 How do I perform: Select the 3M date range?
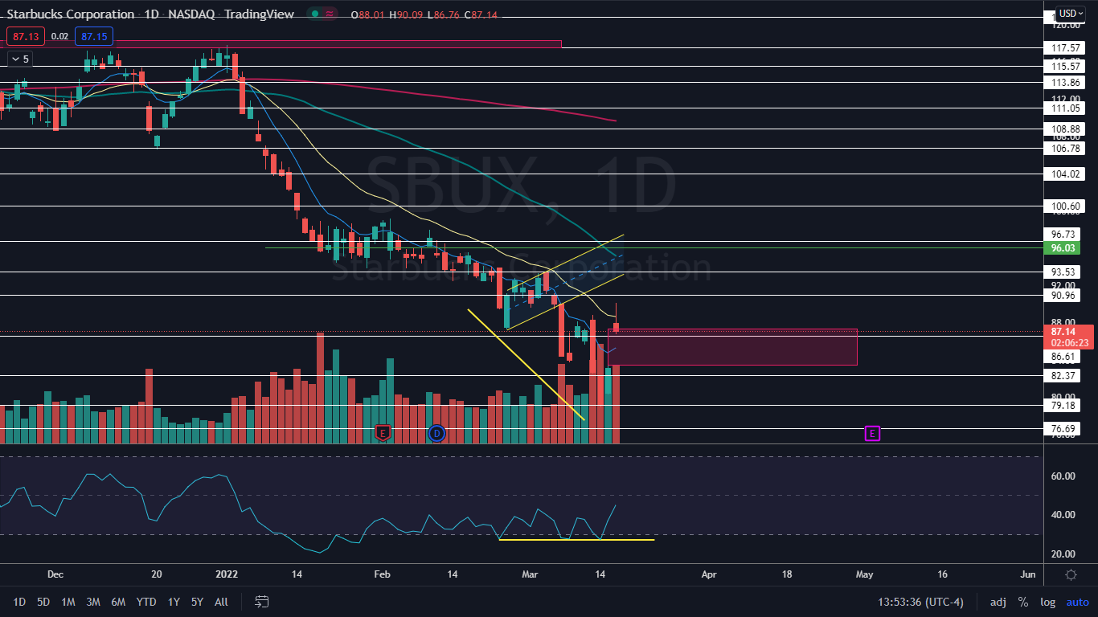tap(93, 602)
